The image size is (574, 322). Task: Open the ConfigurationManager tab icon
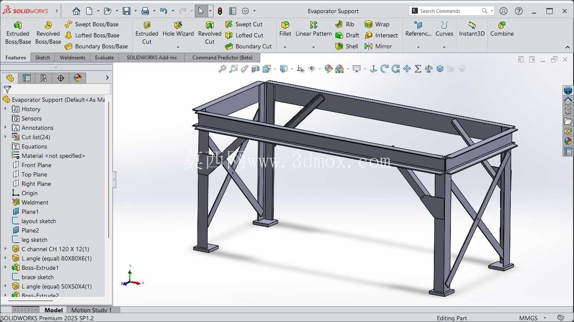click(44, 78)
